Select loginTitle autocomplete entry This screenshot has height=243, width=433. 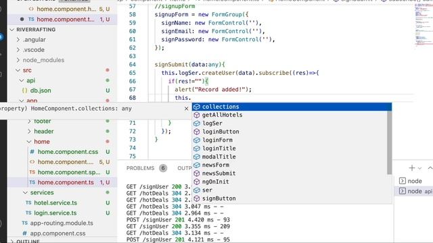click(x=290, y=148)
